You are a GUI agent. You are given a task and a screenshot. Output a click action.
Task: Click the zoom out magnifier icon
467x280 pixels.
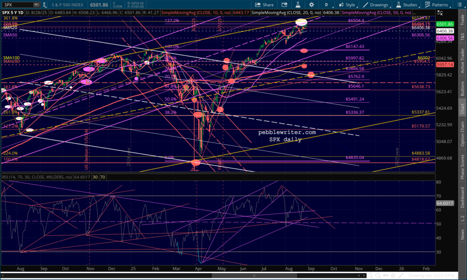[370, 275]
